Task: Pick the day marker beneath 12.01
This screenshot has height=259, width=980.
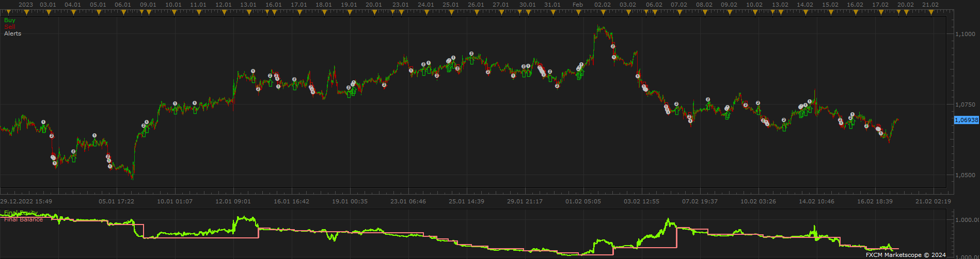Action: (225, 13)
